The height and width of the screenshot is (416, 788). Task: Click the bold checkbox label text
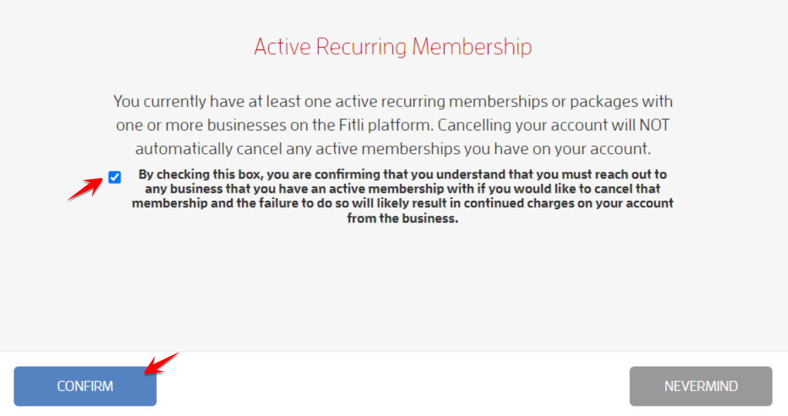click(x=403, y=196)
